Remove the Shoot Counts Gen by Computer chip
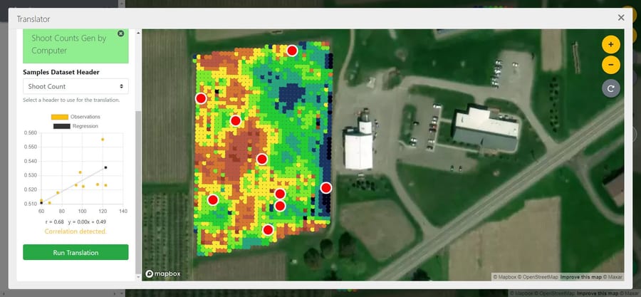641x297 pixels. [x=120, y=33]
